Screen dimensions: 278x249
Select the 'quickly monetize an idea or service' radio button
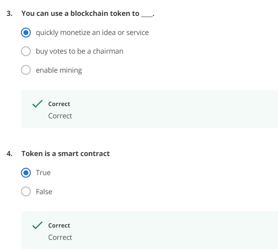pos(26,33)
